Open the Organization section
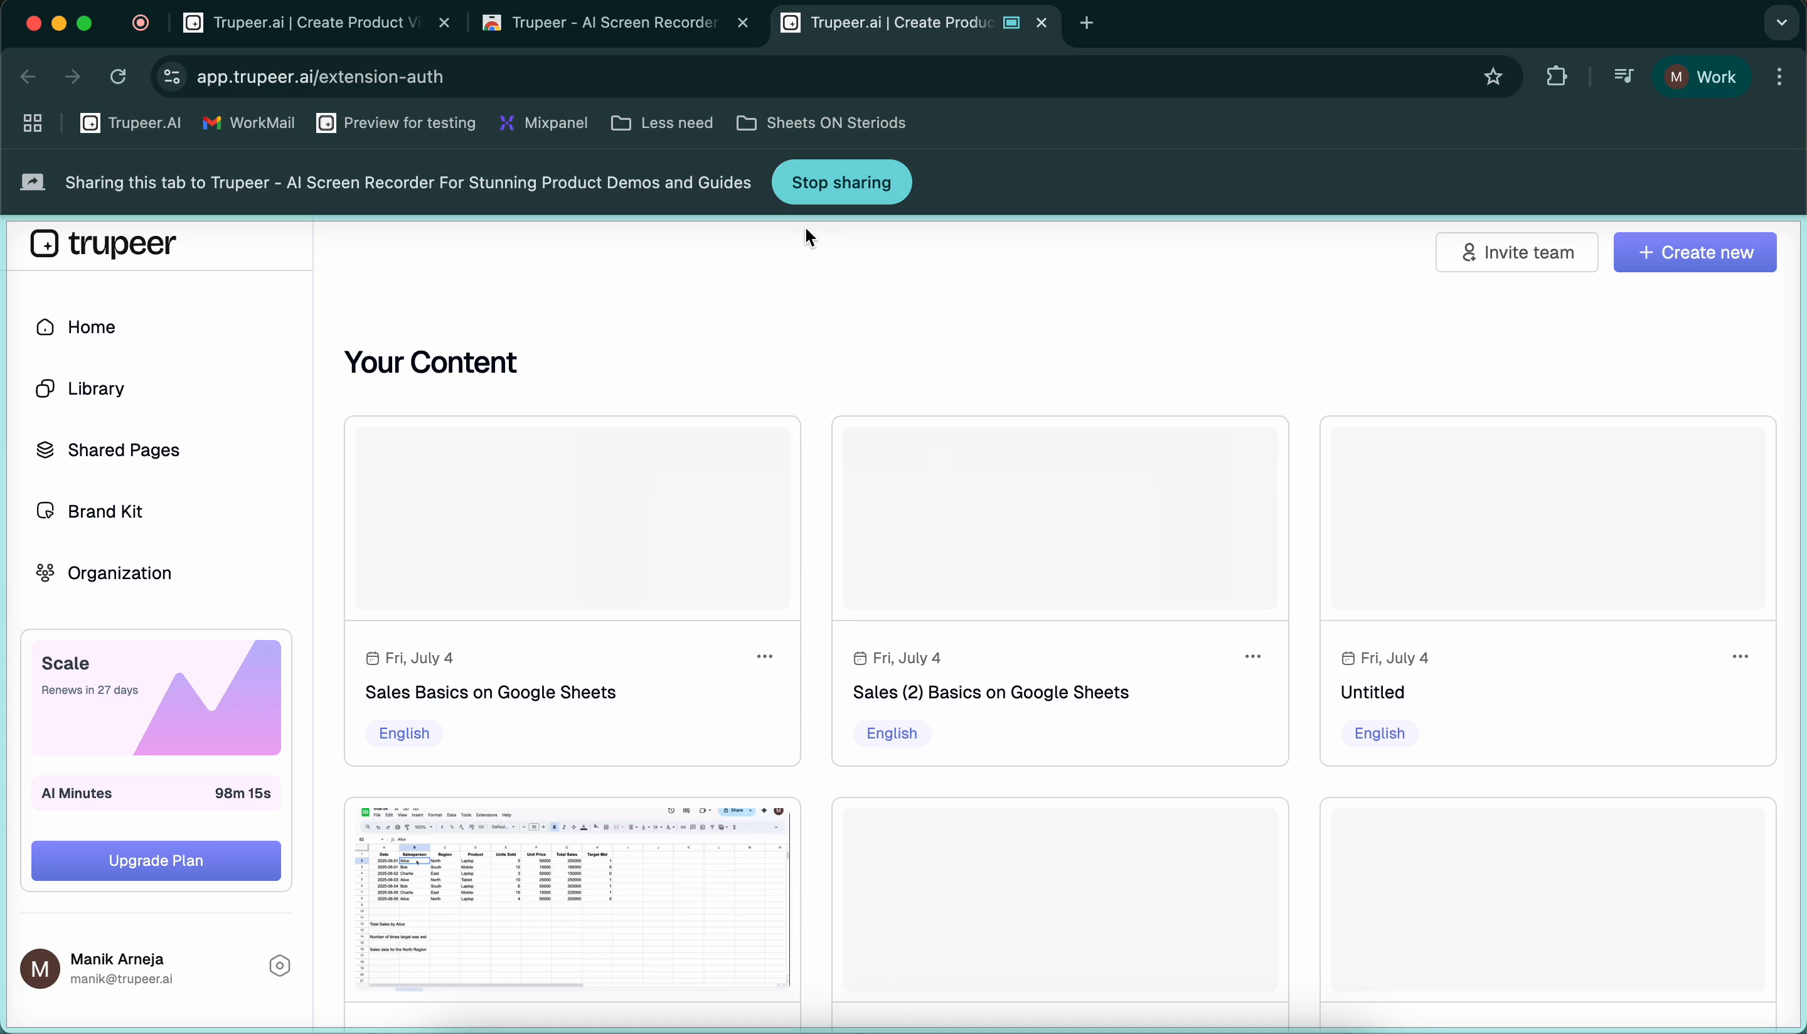 tap(120, 572)
